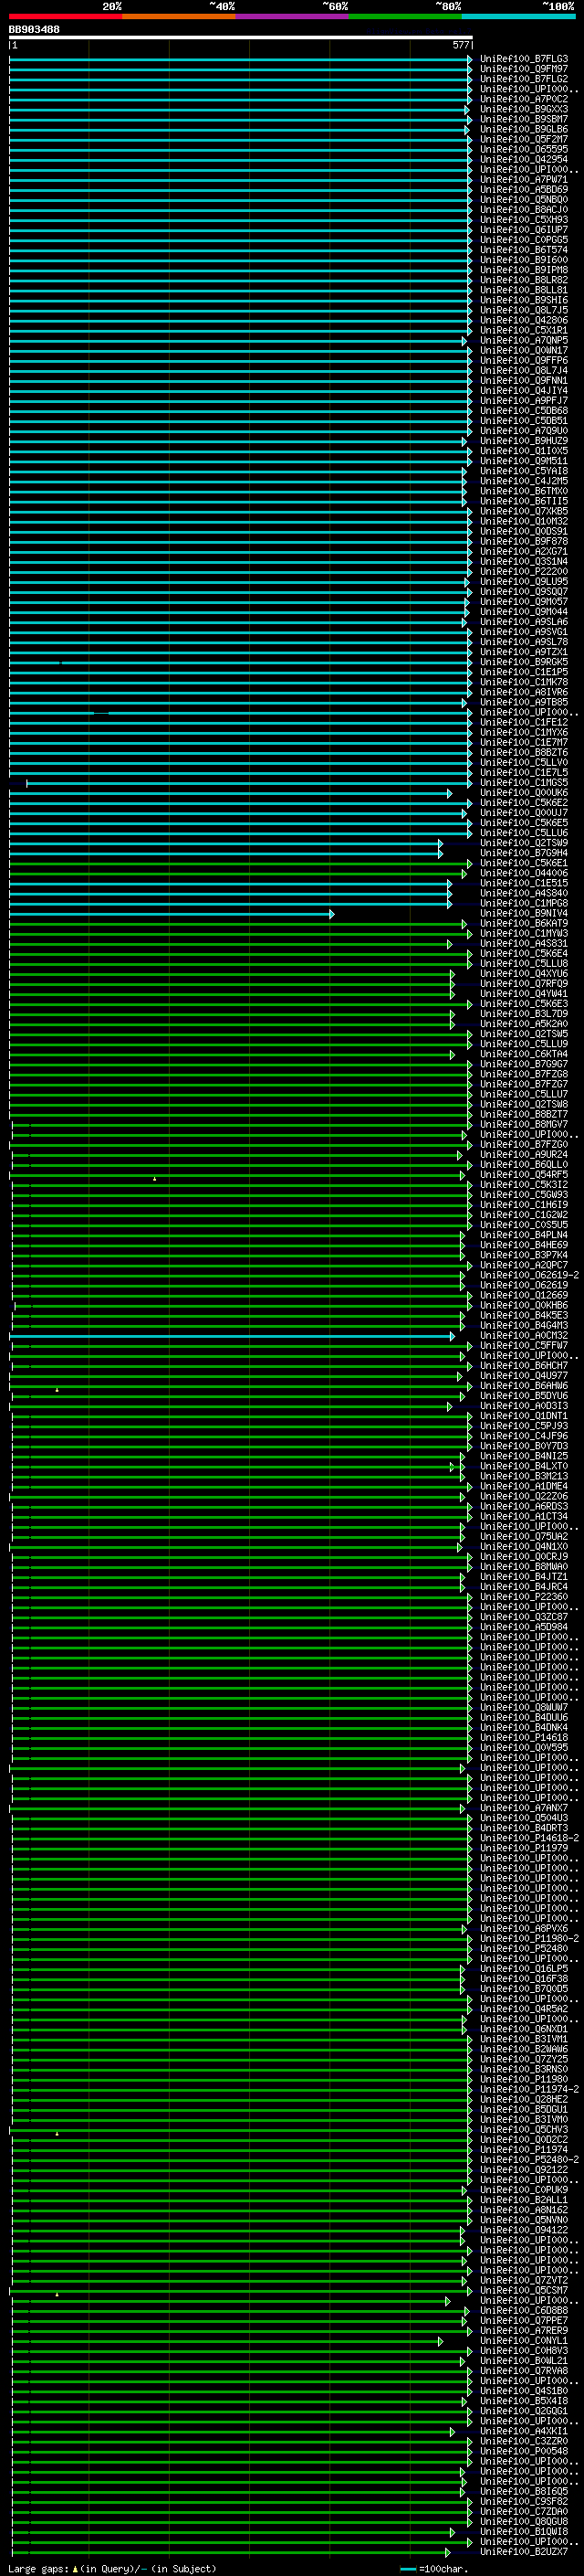Screen dimensions: 584x2576
Task: Click the arrowhead of B7FLG3 alignment bar
Action: pos(469,60)
